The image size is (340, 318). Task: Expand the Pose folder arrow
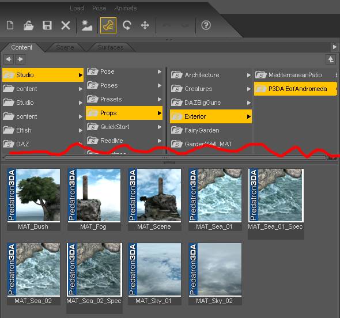click(160, 71)
